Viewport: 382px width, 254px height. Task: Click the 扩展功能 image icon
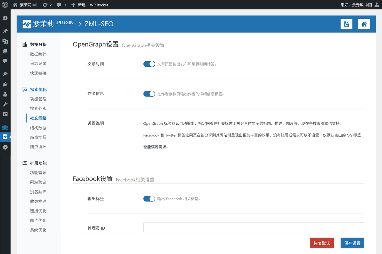coord(25,163)
